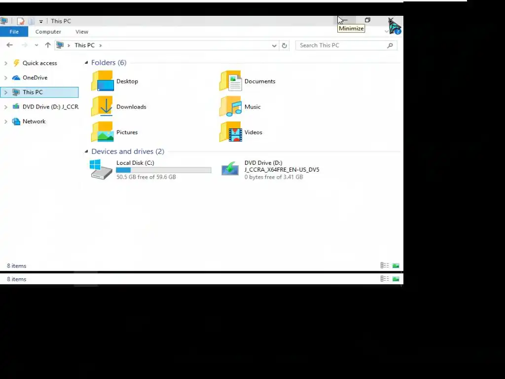Expand the DVD Drive tree node
The image size is (505, 379).
coord(6,107)
